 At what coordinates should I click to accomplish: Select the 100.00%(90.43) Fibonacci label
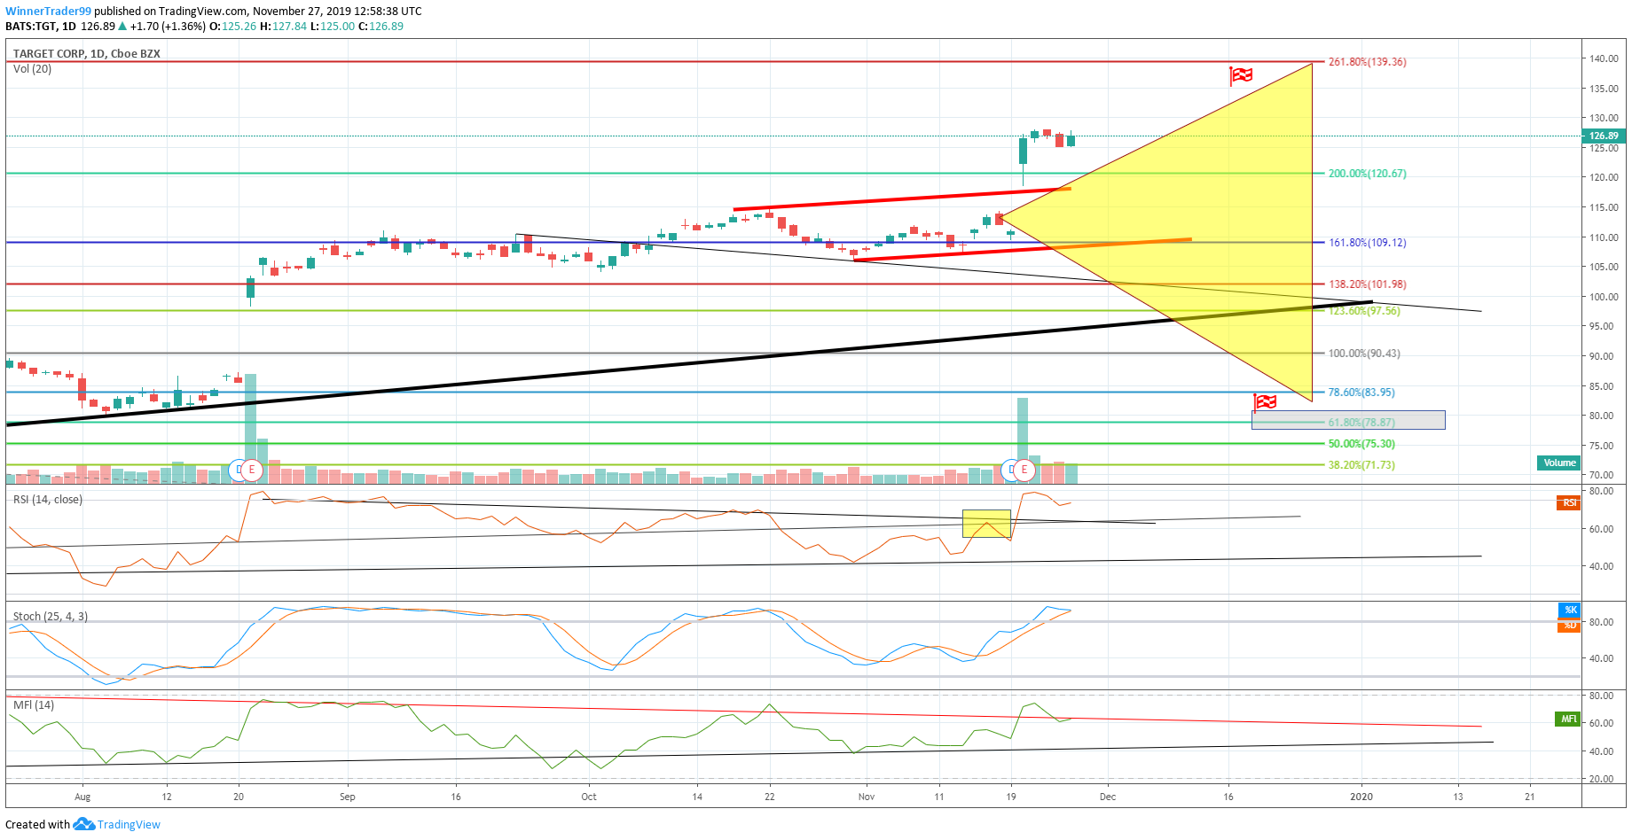pyautogui.click(x=1364, y=354)
